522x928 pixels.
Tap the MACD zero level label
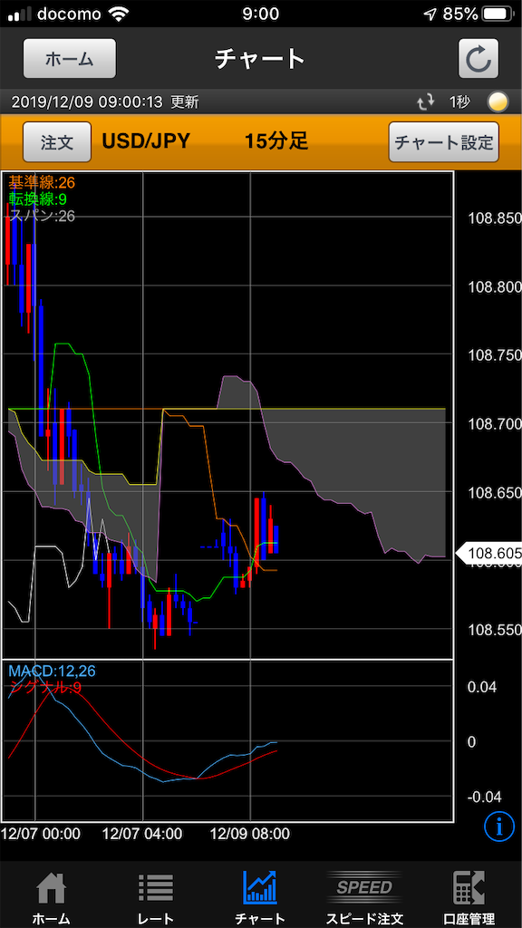471,742
